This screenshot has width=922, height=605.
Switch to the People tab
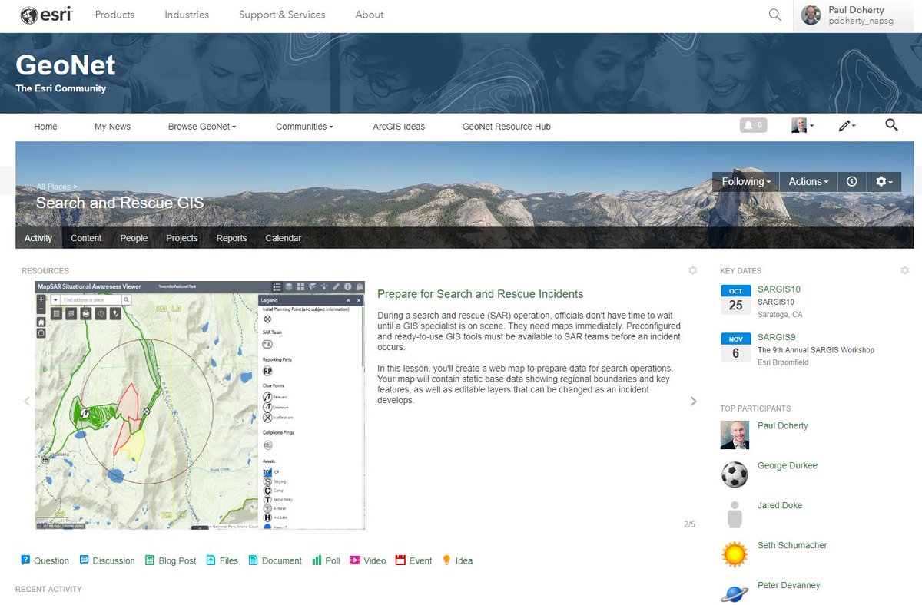[134, 238]
